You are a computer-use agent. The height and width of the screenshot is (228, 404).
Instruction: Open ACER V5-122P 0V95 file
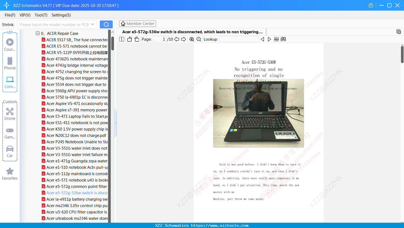click(75, 53)
